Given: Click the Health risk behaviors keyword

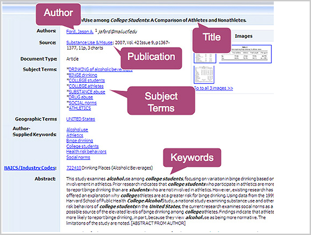Looking at the screenshot, I should (x=86, y=152).
